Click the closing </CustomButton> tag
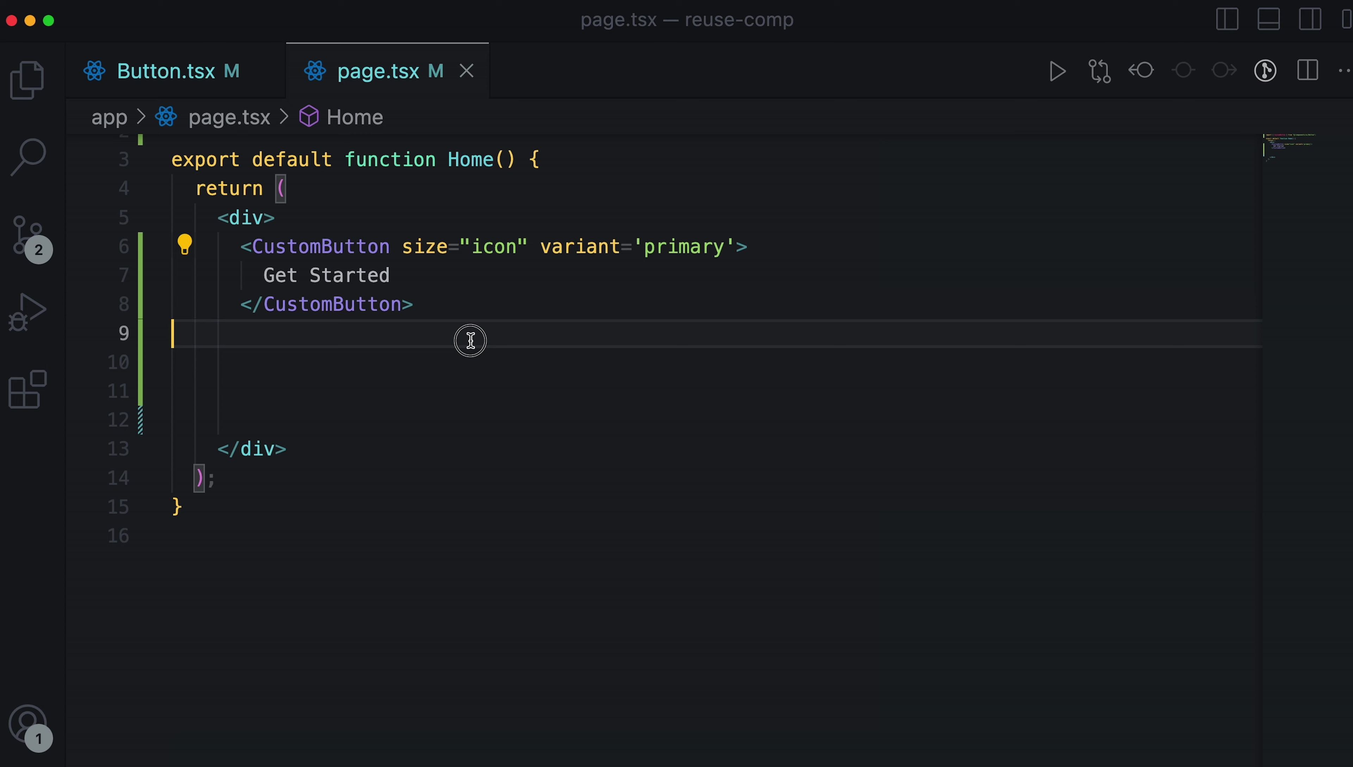 pos(326,305)
